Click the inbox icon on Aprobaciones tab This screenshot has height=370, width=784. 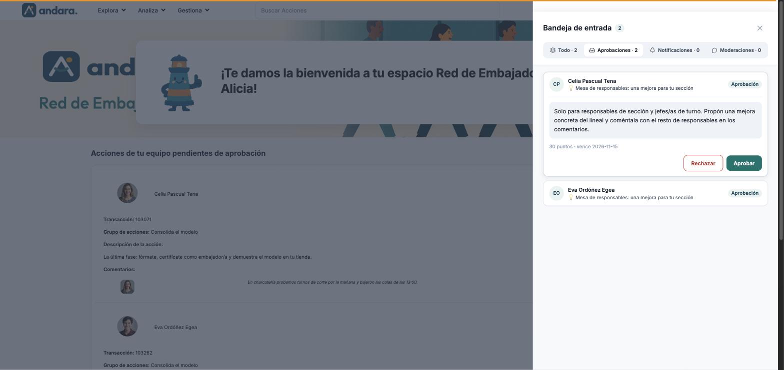point(592,50)
